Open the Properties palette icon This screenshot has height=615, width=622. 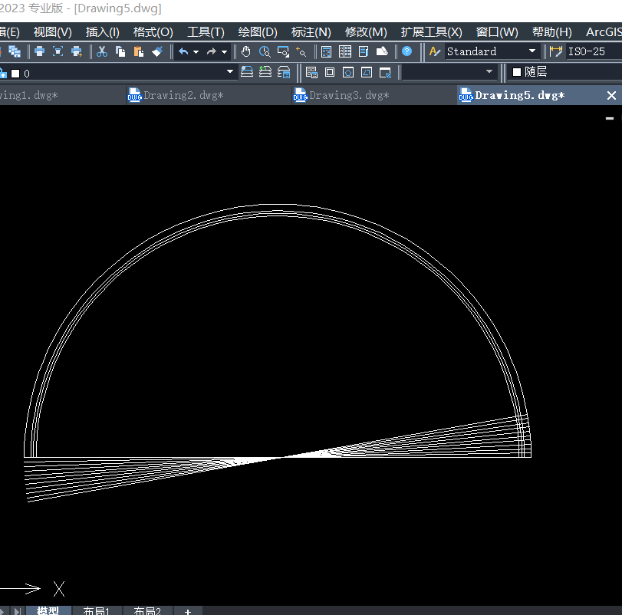[327, 51]
